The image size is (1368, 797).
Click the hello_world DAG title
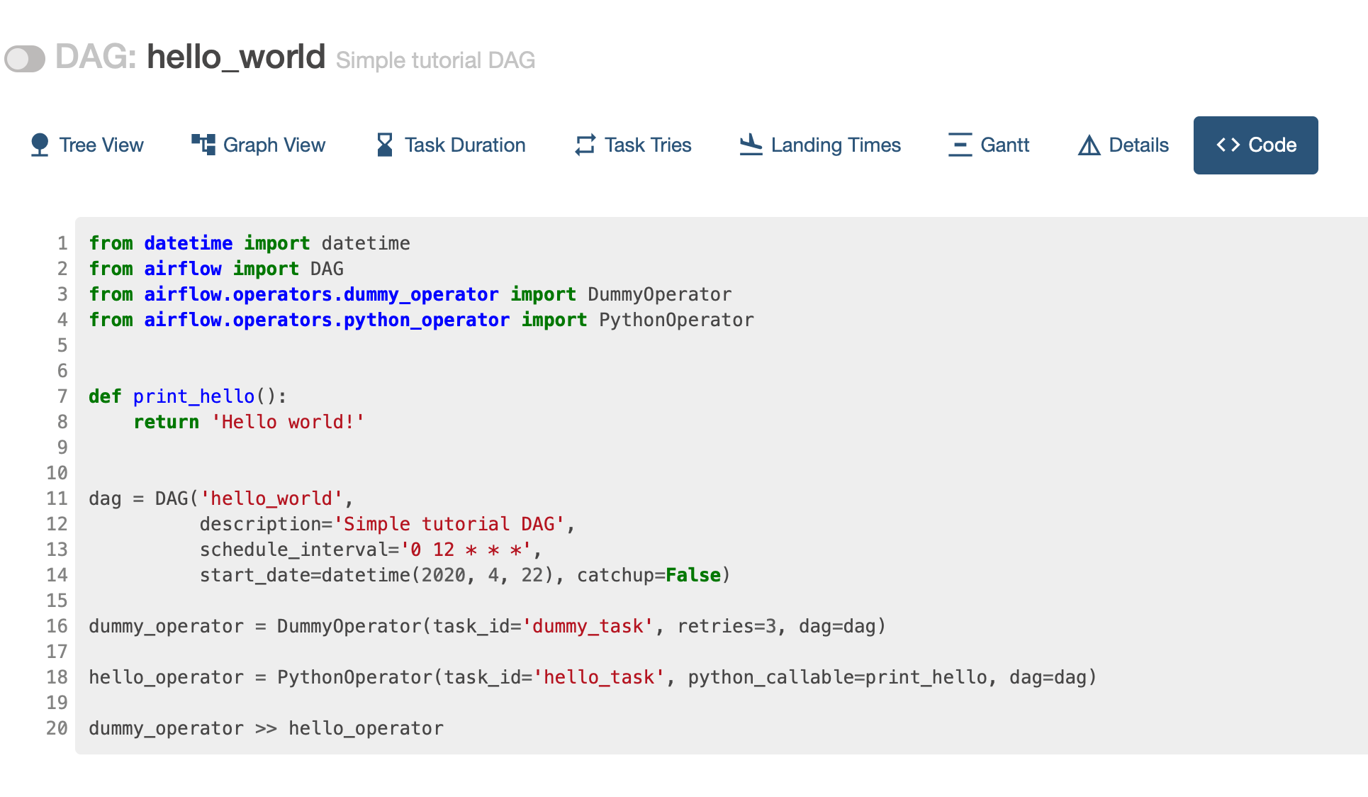[235, 57]
